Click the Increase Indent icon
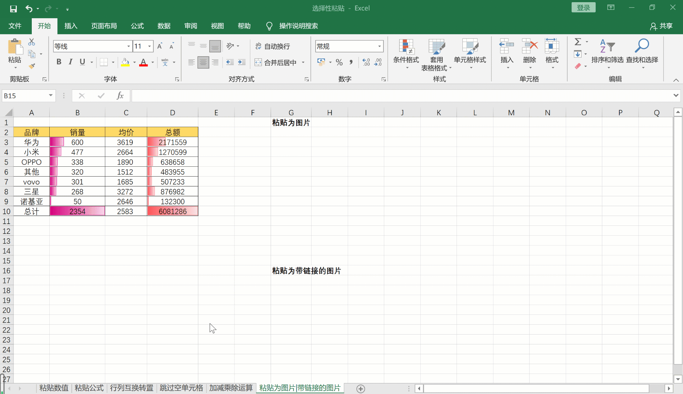This screenshot has width=683, height=394. coord(242,62)
